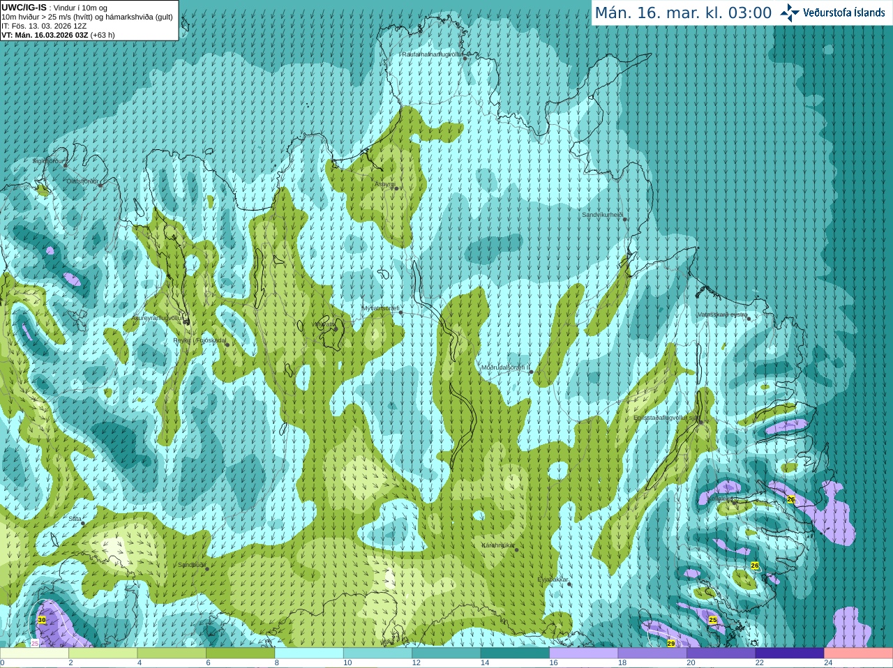Click the Vatnsskarð eystra station label
This screenshot has height=668, width=893.
[722, 314]
